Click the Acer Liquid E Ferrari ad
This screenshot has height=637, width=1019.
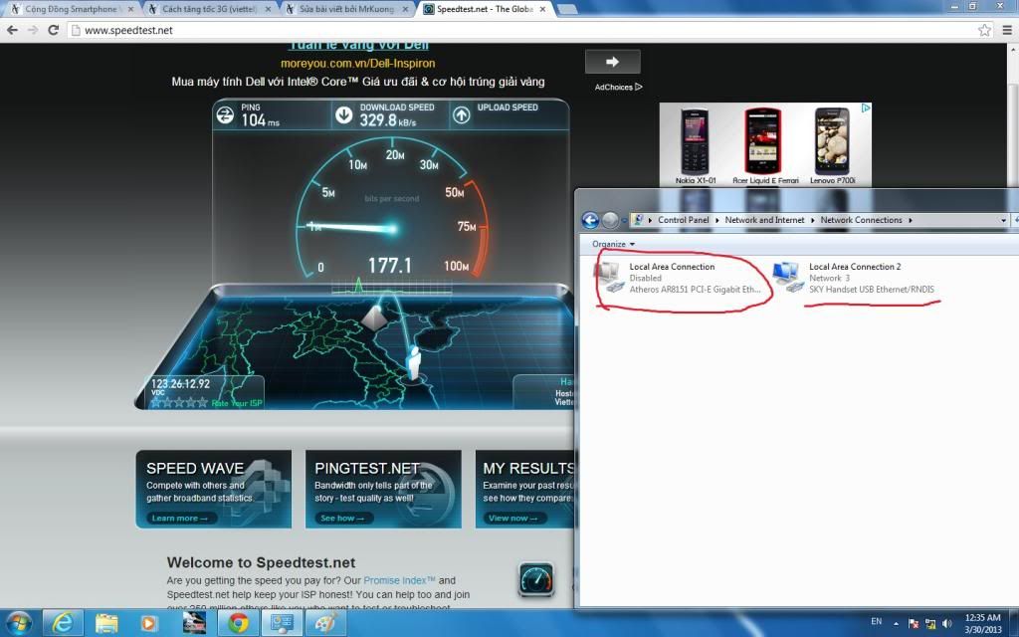765,147
